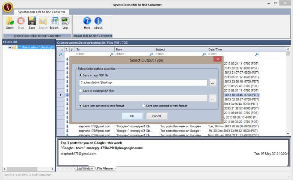Click the existing NSF file path field
This screenshot has height=180, width=293.
tap(143, 98)
